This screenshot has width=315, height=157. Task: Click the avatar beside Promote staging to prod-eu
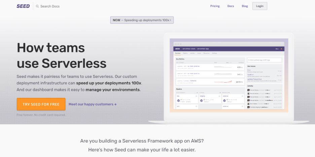248,107
